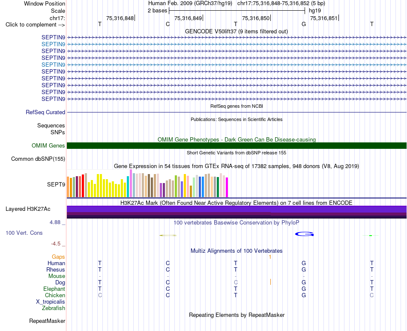Click the 'Common dbSNP(155)' track label

38,159
